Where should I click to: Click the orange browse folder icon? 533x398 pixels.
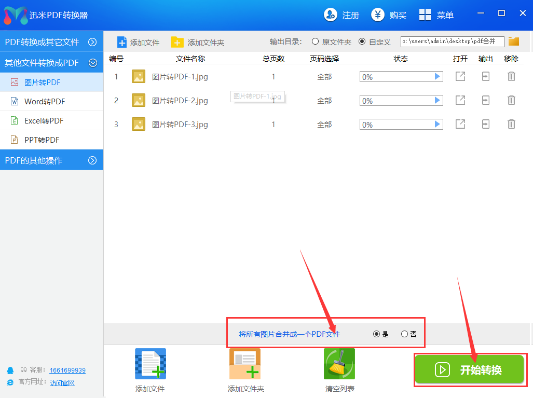tap(514, 42)
